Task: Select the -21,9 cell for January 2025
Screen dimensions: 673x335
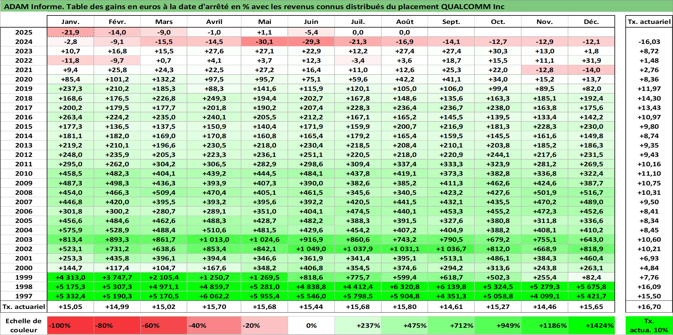Action: pyautogui.click(x=70, y=32)
